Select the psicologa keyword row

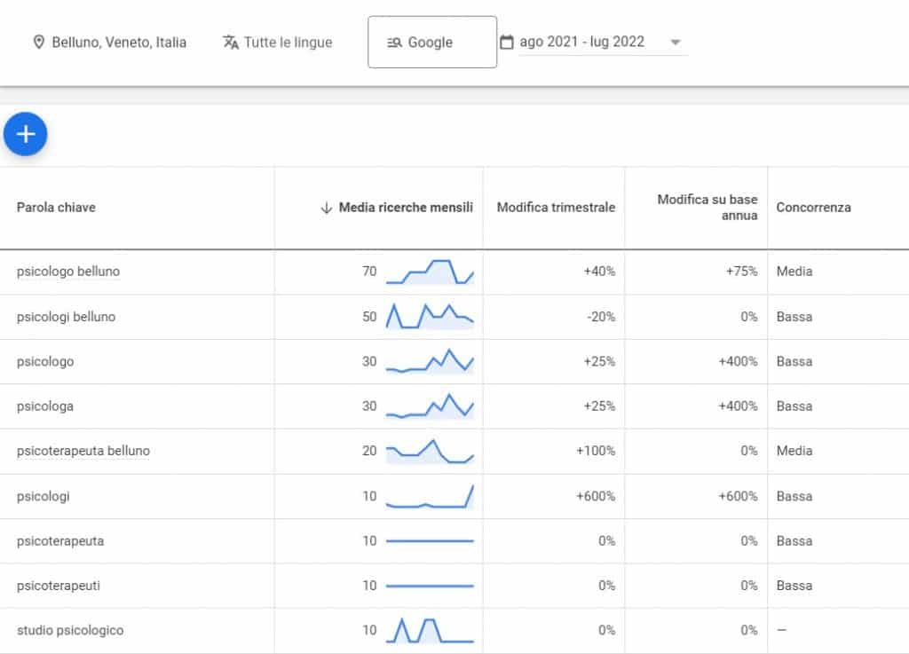click(454, 406)
